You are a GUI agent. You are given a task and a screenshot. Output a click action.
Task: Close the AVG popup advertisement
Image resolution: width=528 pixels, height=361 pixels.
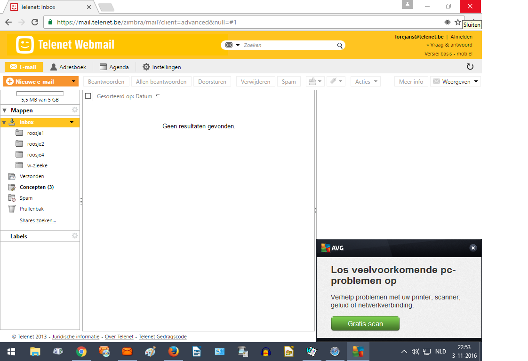[473, 248]
